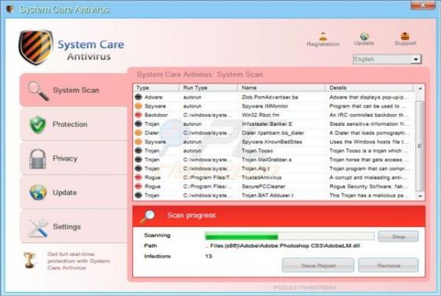Click the Save Report button
This screenshot has height=296, width=441.
(318, 265)
